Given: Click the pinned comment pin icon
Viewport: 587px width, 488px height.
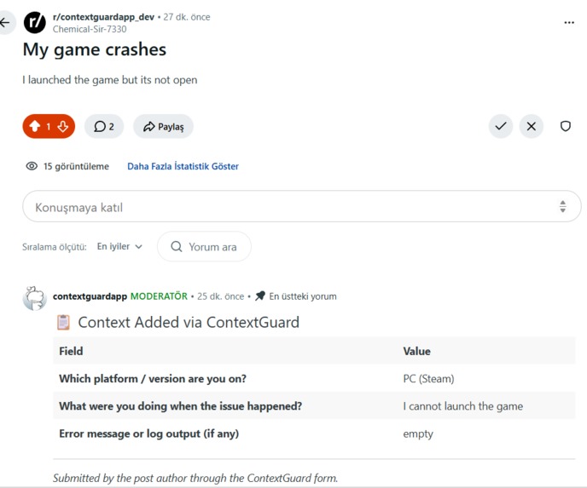Looking at the screenshot, I should tap(260, 296).
